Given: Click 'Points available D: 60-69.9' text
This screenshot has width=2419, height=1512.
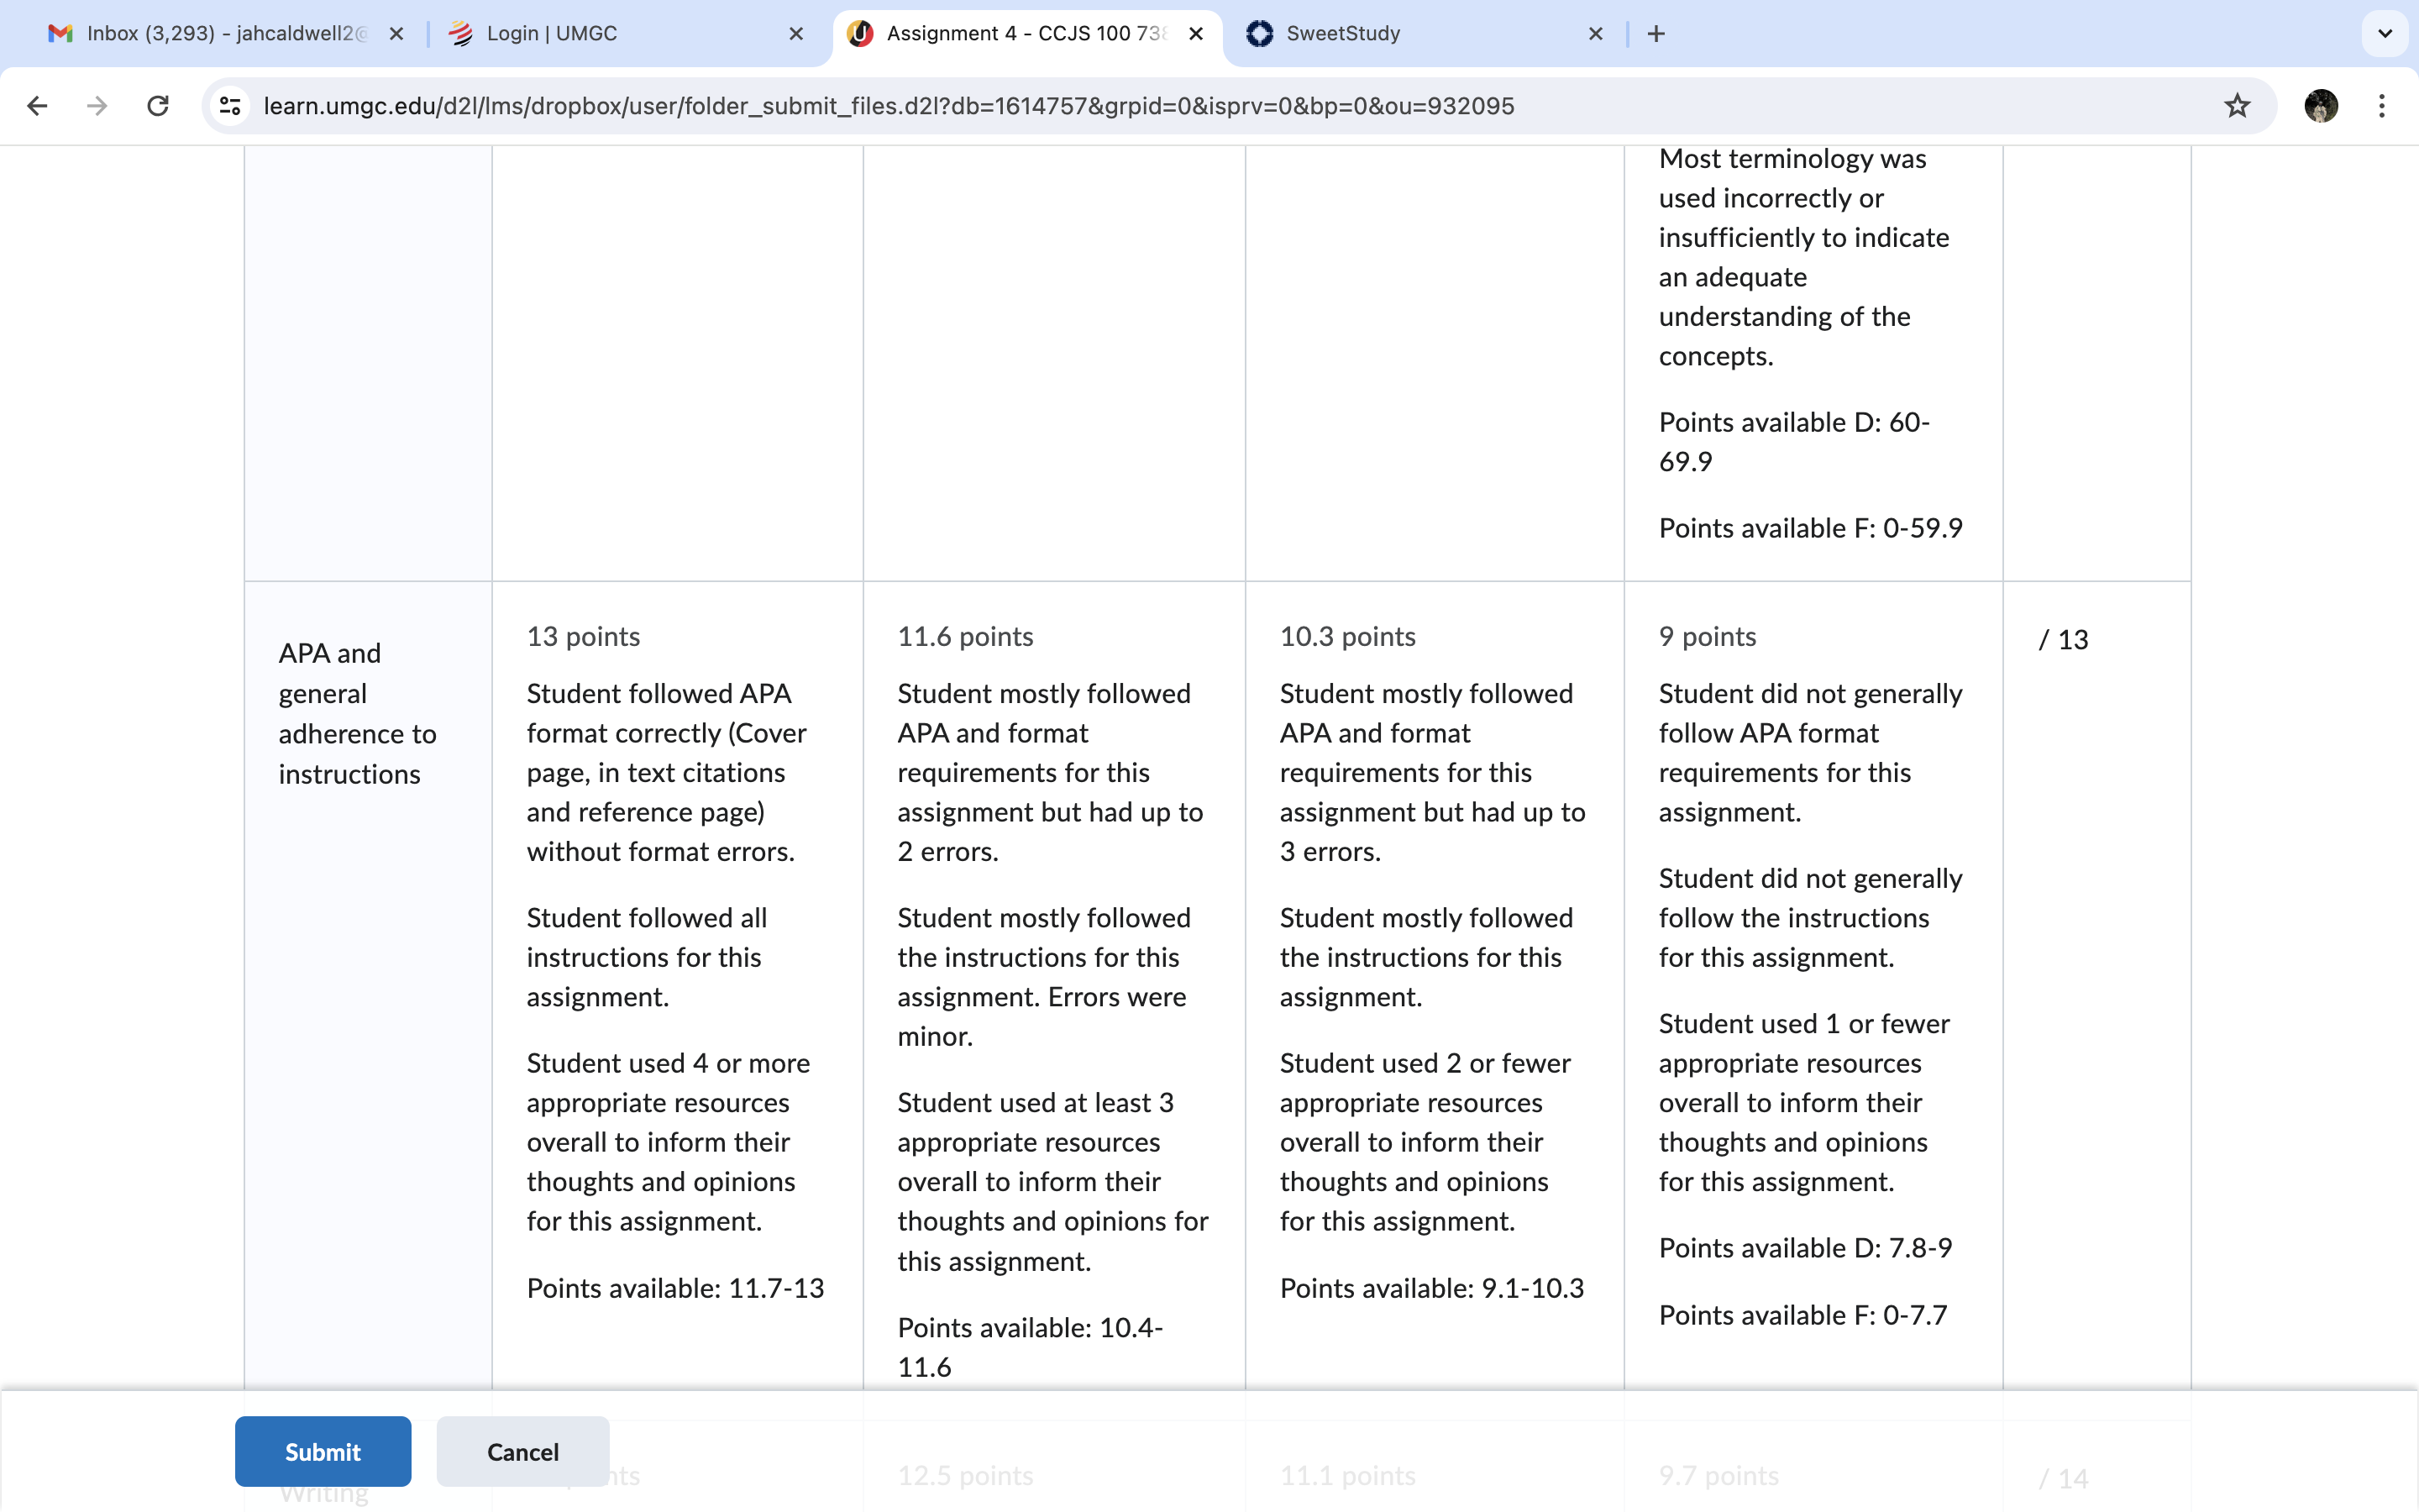Looking at the screenshot, I should click(x=1794, y=442).
